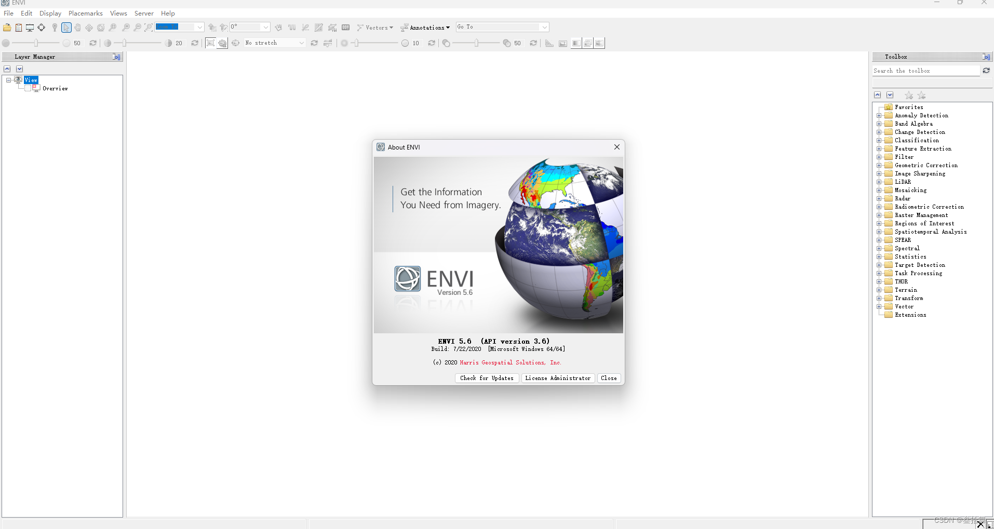This screenshot has width=994, height=529.
Task: Open the Placemarks menu
Action: coord(86,13)
